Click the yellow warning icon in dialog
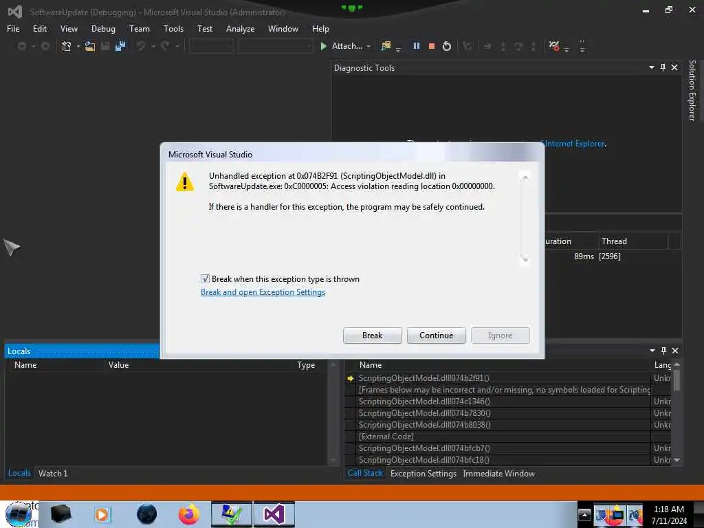This screenshot has width=704, height=528. click(184, 182)
